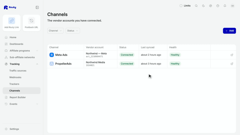The height and width of the screenshot is (135, 240).
Task: Open the XX user avatar menu
Action: point(232,6)
